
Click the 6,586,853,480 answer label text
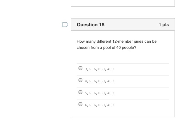coord(99,105)
